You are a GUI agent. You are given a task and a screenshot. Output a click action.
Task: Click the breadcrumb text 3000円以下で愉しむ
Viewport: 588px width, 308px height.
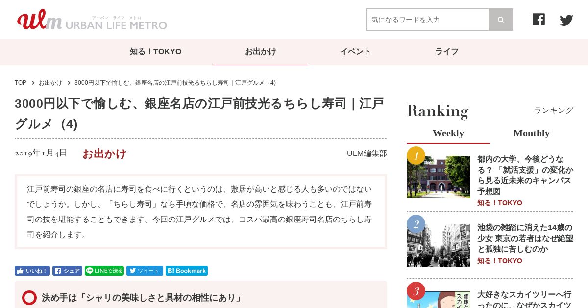[x=175, y=83]
